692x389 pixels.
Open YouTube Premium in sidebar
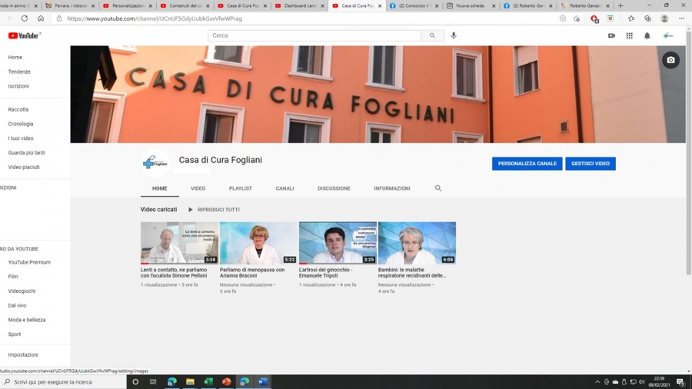pyautogui.click(x=29, y=262)
